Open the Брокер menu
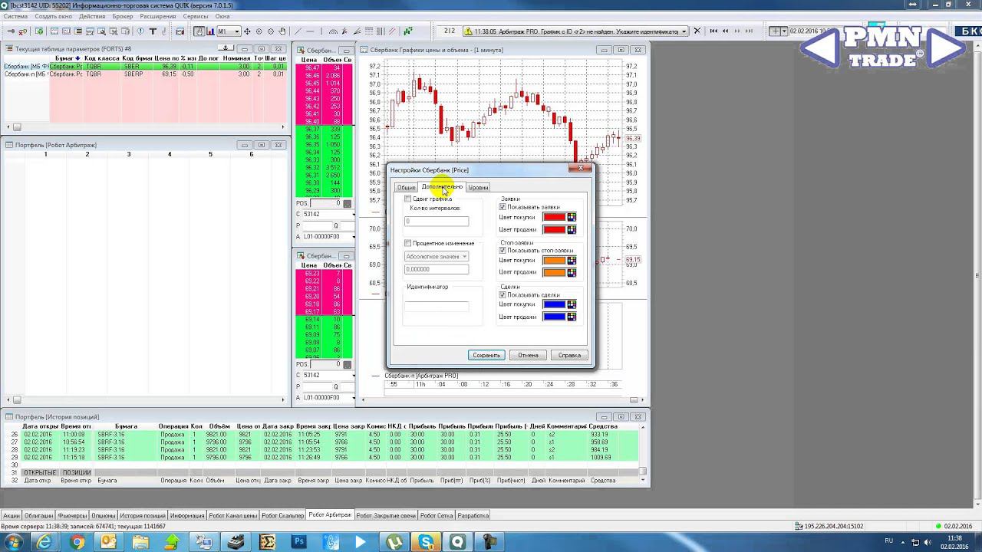Image resolution: width=982 pixels, height=552 pixels. (x=122, y=16)
